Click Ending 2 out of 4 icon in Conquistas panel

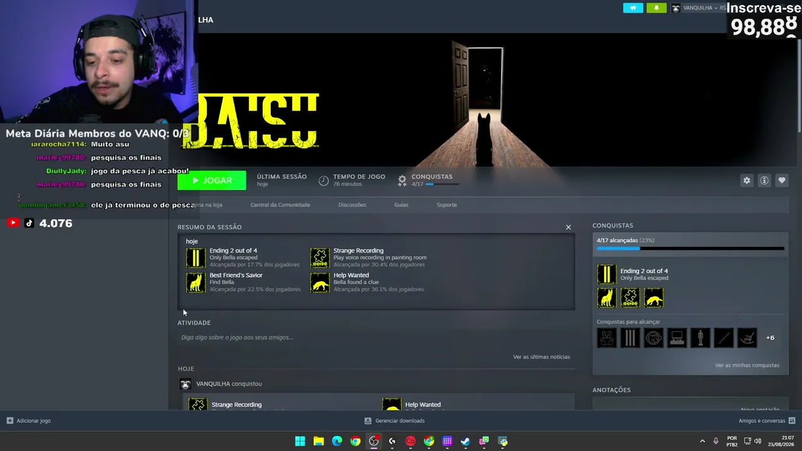pos(607,274)
